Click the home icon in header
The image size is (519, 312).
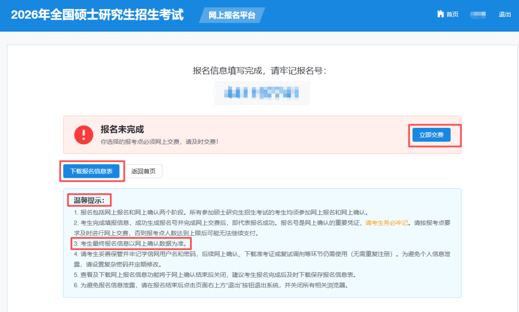(440, 14)
